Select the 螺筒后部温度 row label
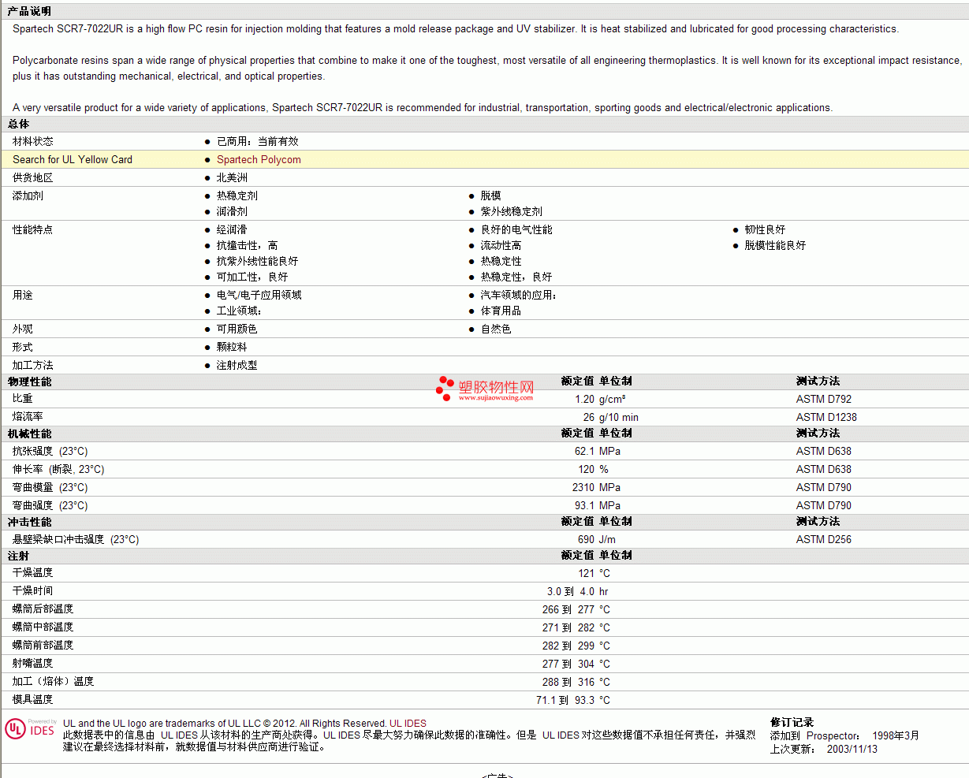969x778 pixels. 43,609
